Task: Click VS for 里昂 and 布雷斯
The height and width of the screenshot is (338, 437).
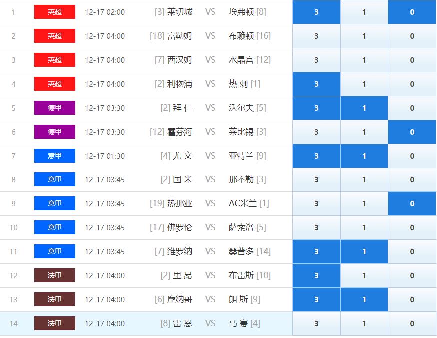Action: [x=210, y=275]
